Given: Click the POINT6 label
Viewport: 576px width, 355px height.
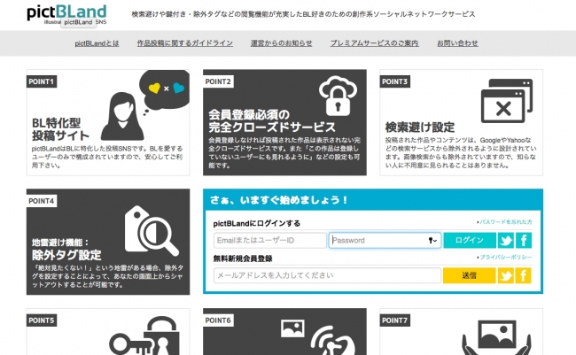Looking at the screenshot, I should pos(218,320).
